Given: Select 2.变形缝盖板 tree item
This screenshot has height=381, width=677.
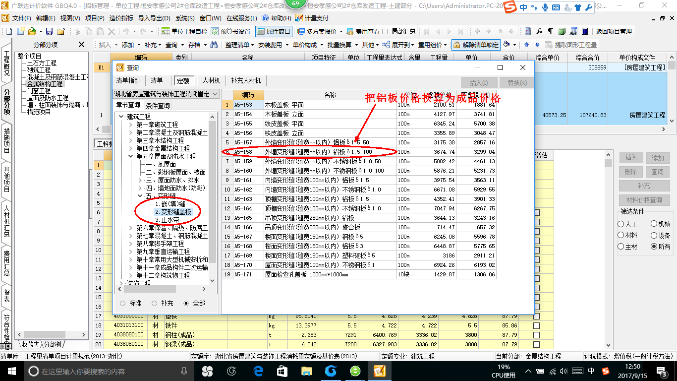Looking at the screenshot, I should coord(172,212).
